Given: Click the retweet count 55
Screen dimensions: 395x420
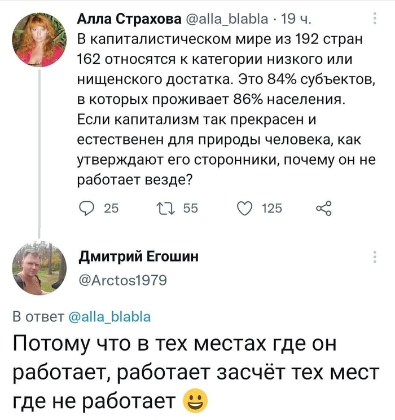Looking at the screenshot, I should pos(191,209).
